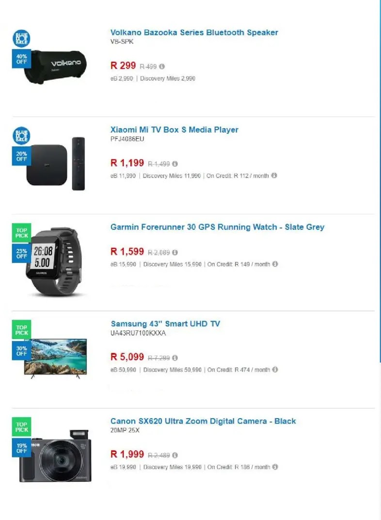Screen dimensions: 381x520
Task: Open Volkano Bazooka Series Bluetooth Speaker link
Action: pyautogui.click(x=194, y=32)
